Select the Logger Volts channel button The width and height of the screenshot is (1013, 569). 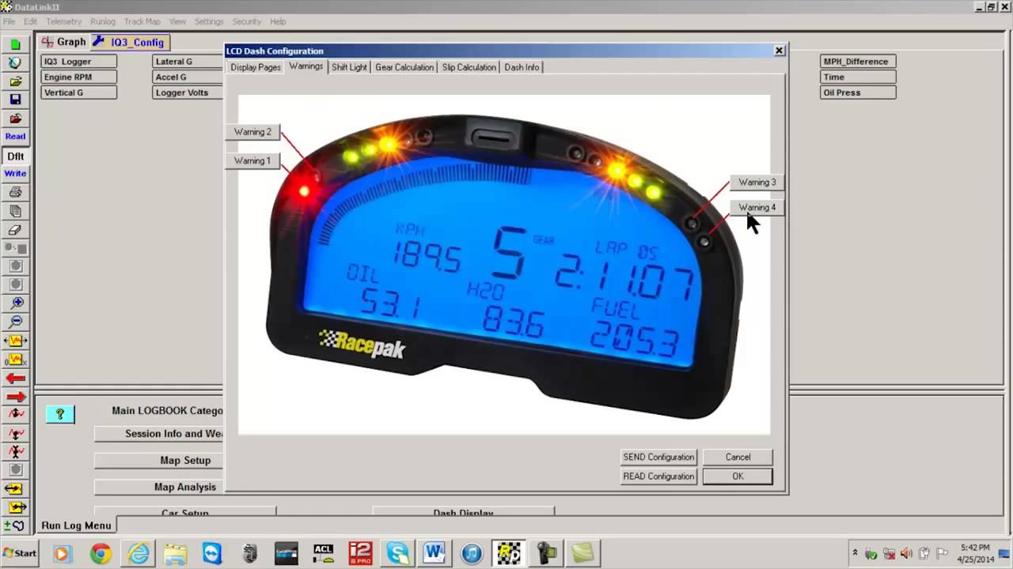pyautogui.click(x=188, y=92)
